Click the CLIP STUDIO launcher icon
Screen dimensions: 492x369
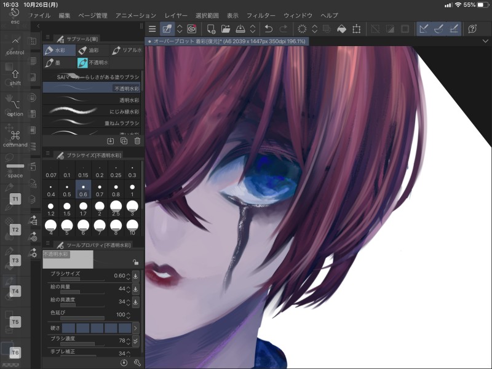[x=167, y=29]
